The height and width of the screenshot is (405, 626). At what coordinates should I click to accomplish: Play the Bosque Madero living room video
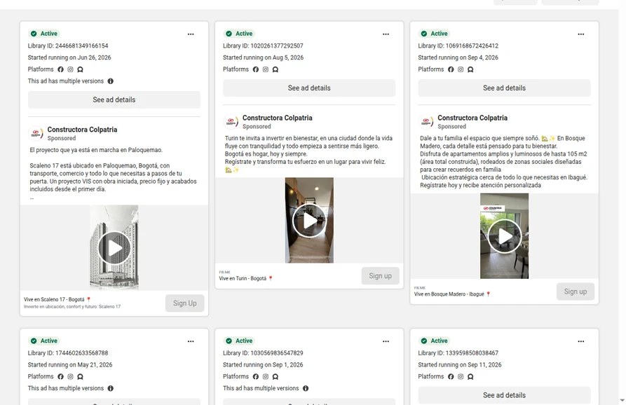(504, 236)
